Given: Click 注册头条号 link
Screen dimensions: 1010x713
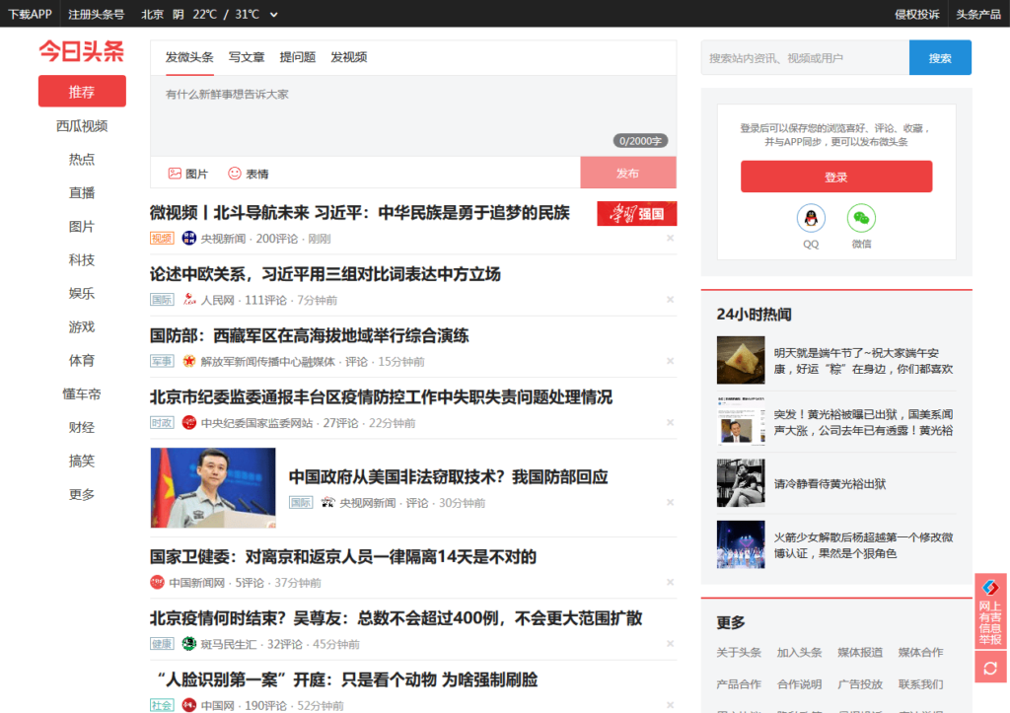Looking at the screenshot, I should tap(96, 14).
